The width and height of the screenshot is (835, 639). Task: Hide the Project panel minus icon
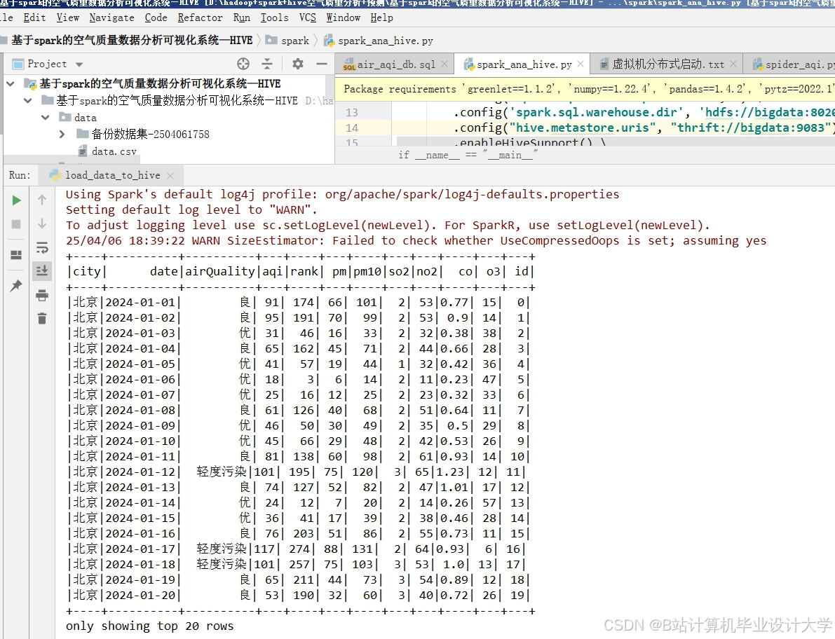coord(322,64)
